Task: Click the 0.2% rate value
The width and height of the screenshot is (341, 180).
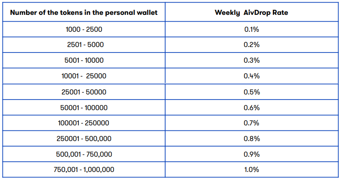Action: [x=252, y=44]
